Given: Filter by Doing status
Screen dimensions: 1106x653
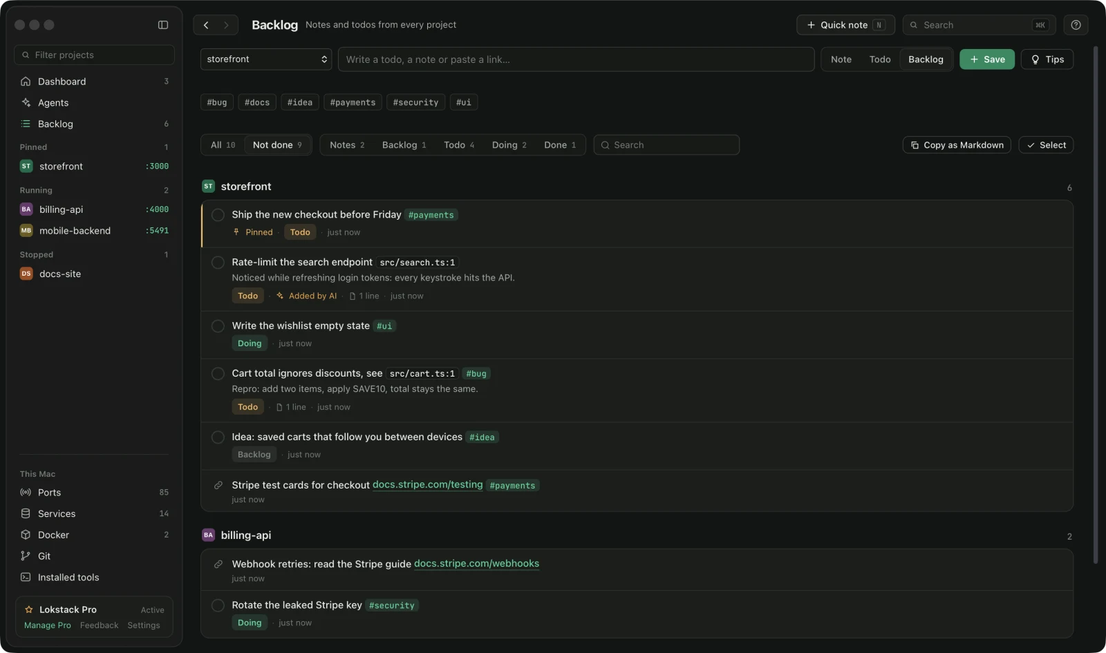Looking at the screenshot, I should 509,145.
